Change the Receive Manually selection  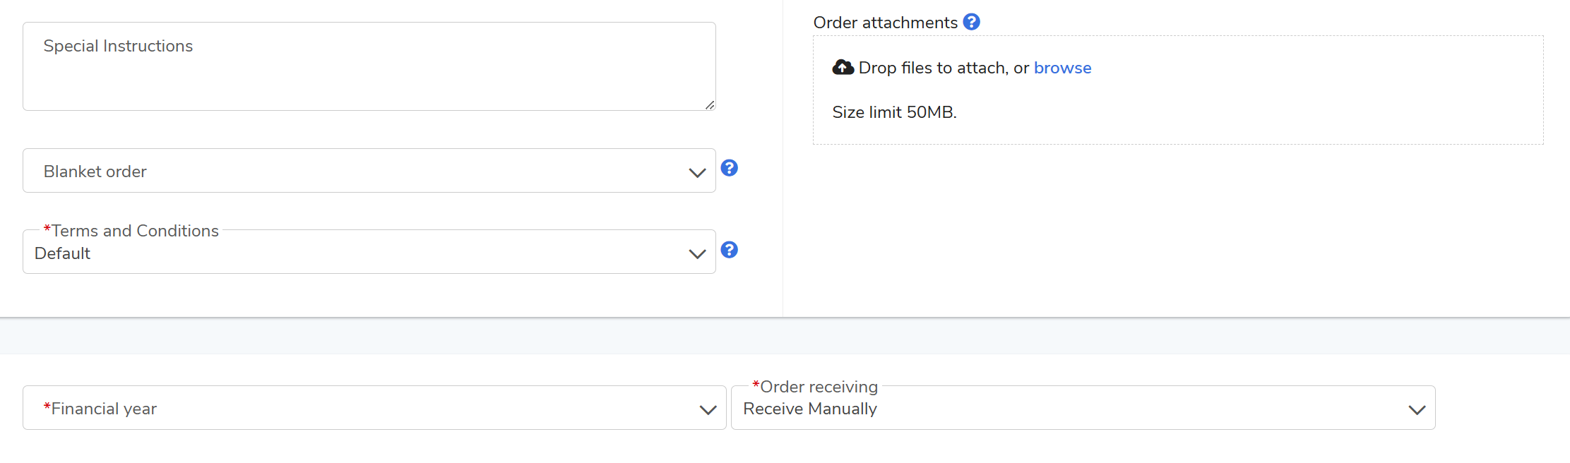tap(1059, 409)
